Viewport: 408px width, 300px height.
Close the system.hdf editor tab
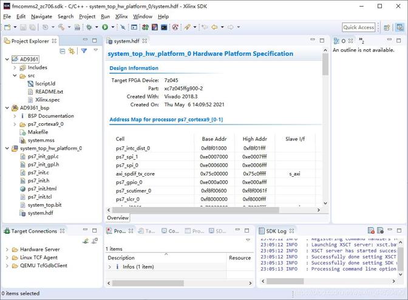coord(144,41)
